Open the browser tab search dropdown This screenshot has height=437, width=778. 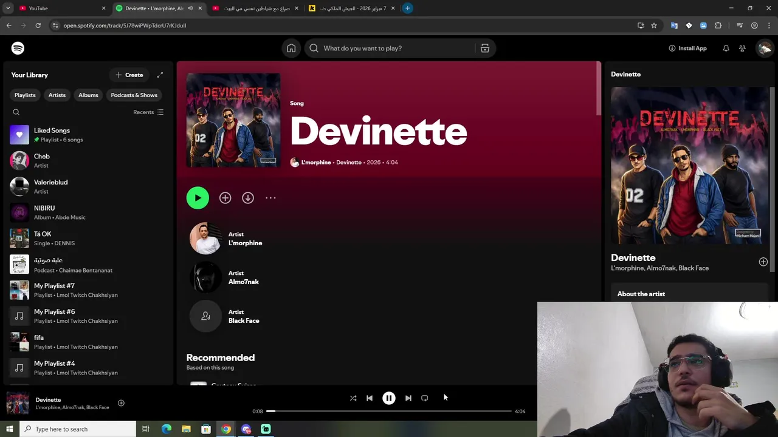pyautogui.click(x=8, y=8)
